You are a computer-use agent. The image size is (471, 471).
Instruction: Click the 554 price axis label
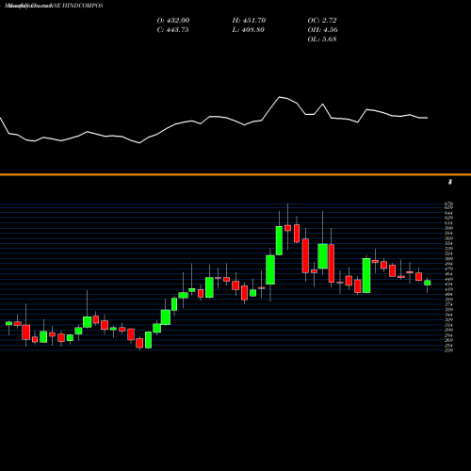449,243
